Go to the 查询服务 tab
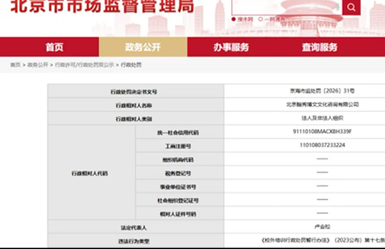The width and height of the screenshot is (385, 249). (320, 47)
